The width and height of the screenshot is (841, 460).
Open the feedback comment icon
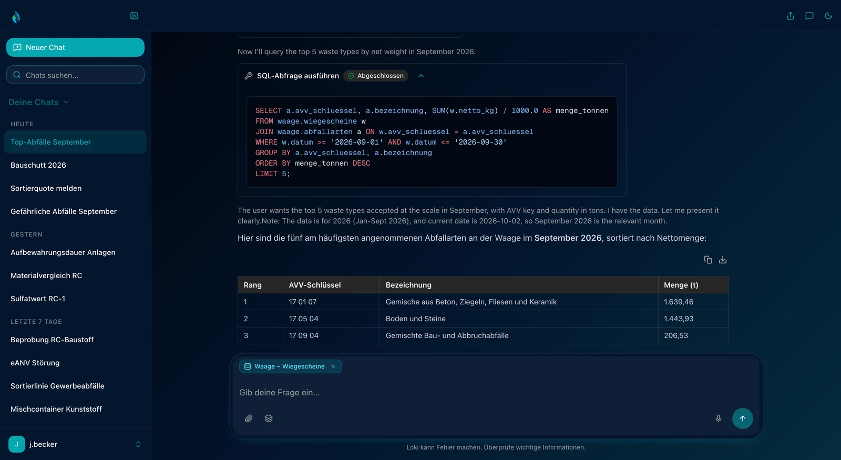809,16
